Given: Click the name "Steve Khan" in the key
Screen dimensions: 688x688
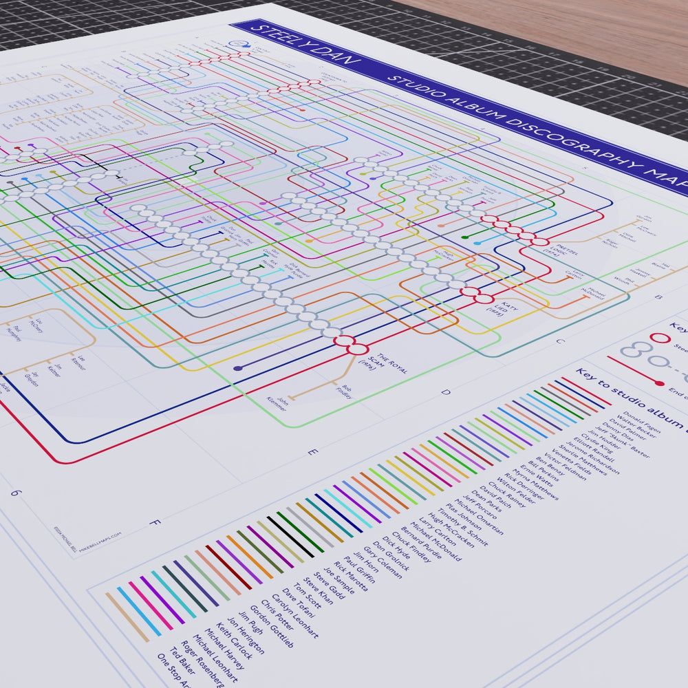Looking at the screenshot, I should pos(318,590).
